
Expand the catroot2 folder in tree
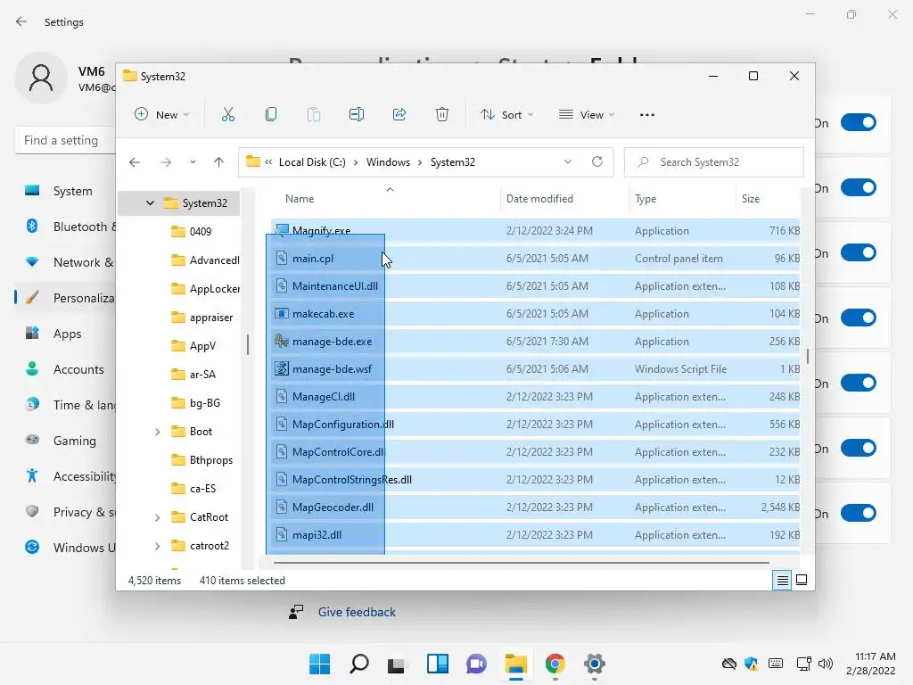[157, 546]
